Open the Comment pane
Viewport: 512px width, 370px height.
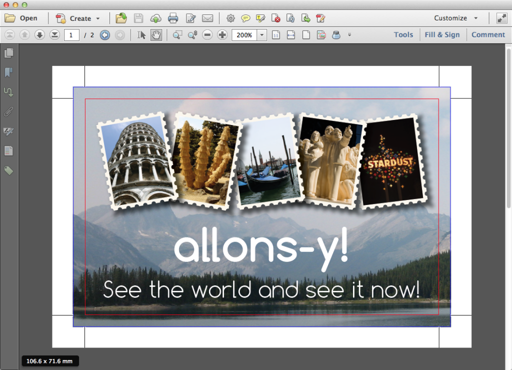(x=488, y=34)
